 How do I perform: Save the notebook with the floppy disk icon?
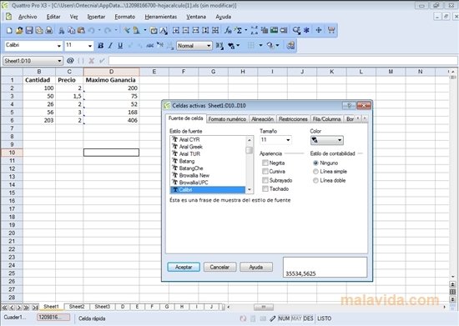coord(29,30)
